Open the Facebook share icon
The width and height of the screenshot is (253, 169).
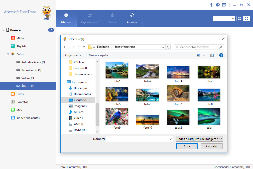(211, 5)
